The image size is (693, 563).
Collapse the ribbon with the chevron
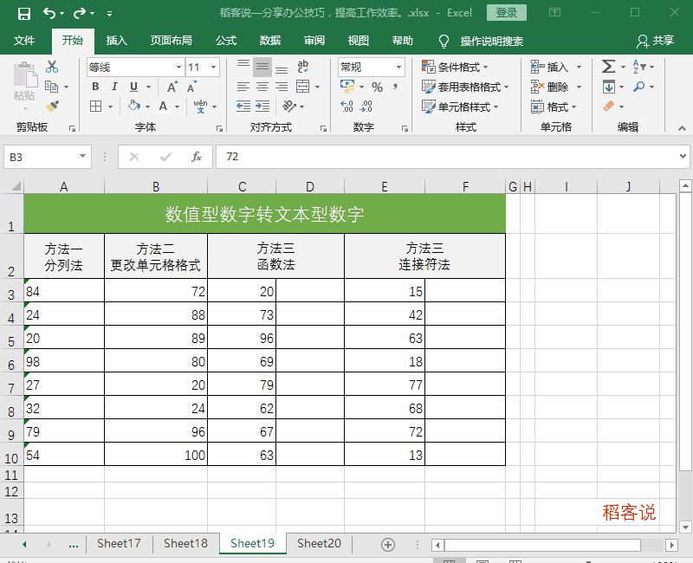coord(682,128)
